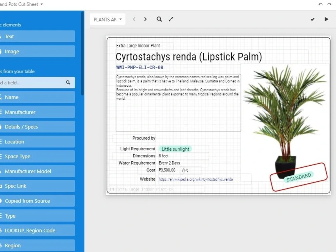The height and width of the screenshot is (252, 336).
Task: Add the Type field
Action: tap(37, 216)
